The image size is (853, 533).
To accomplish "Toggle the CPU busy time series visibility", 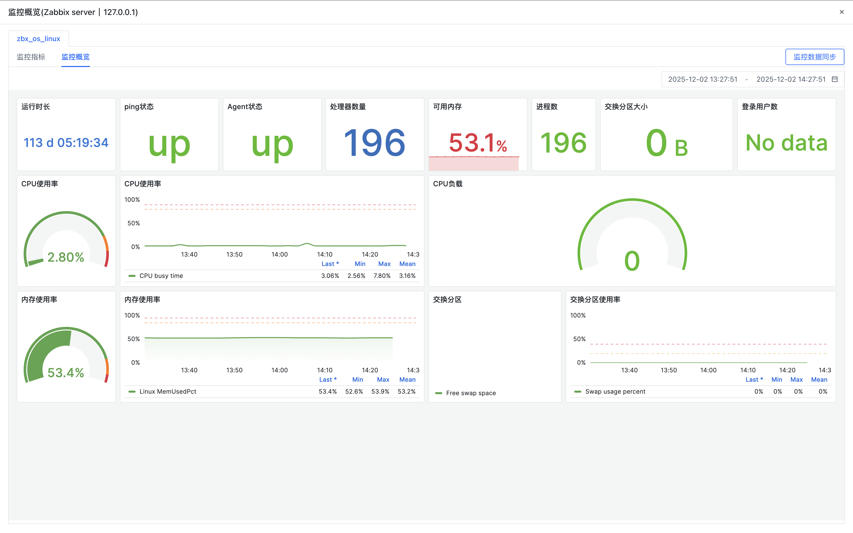I will (161, 276).
